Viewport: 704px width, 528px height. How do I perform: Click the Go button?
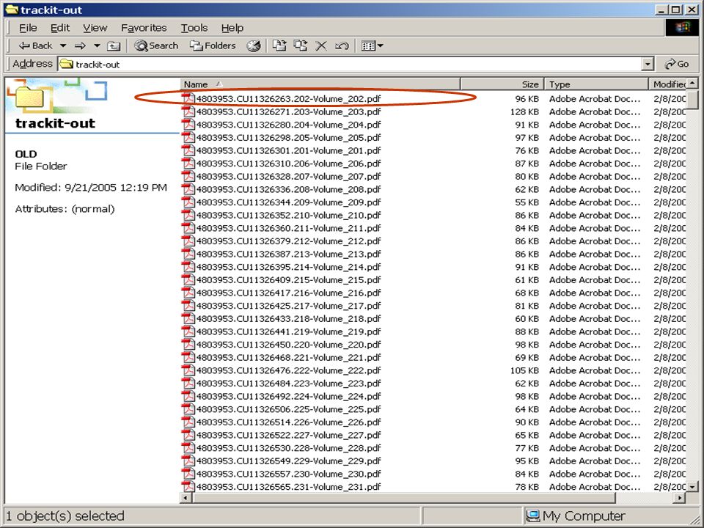coord(677,65)
